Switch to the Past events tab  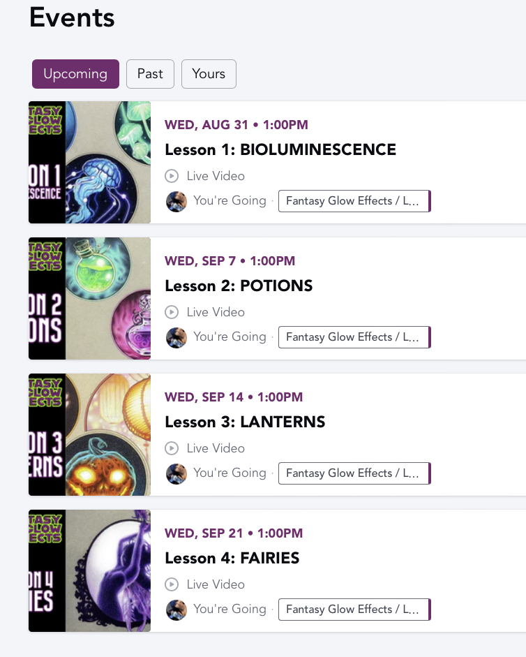150,74
